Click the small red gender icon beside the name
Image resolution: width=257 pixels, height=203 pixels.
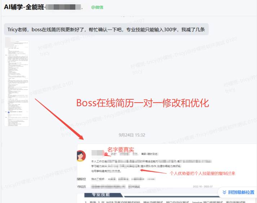106,154
